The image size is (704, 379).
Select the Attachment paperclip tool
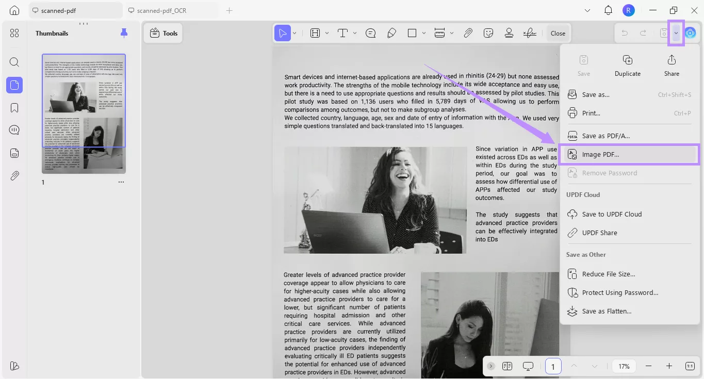[468, 32]
